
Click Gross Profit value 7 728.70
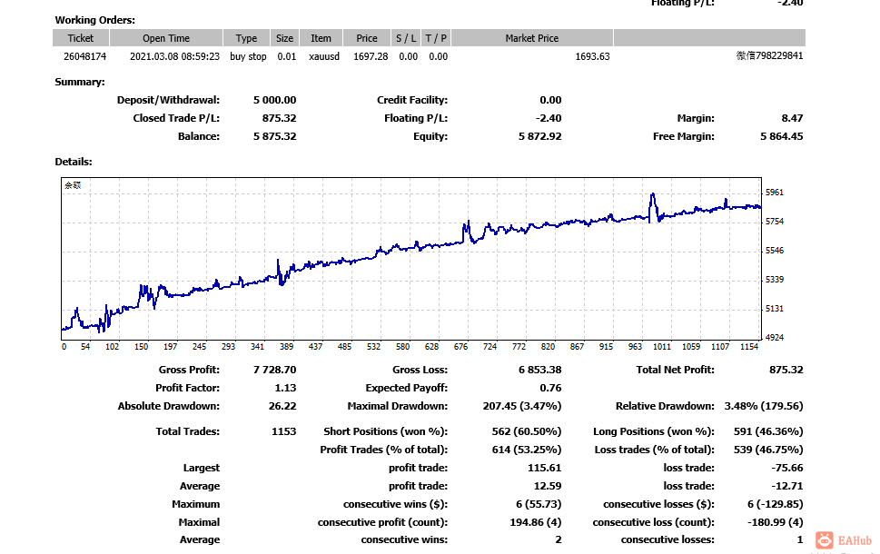[274, 370]
